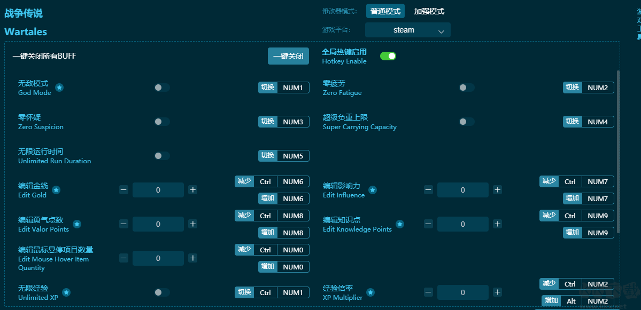This screenshot has height=310, width=641.
Task: Select 加强模式 trainer mode tab
Action: (x=429, y=11)
